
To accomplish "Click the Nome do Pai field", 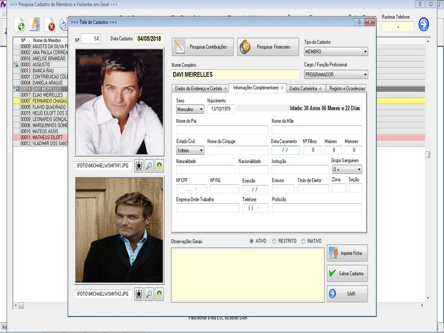I will (x=223, y=130).
